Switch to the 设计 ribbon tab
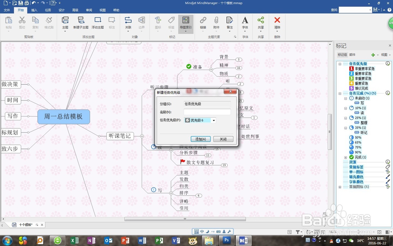Viewport: 393px width, 246px height. tap(61, 10)
